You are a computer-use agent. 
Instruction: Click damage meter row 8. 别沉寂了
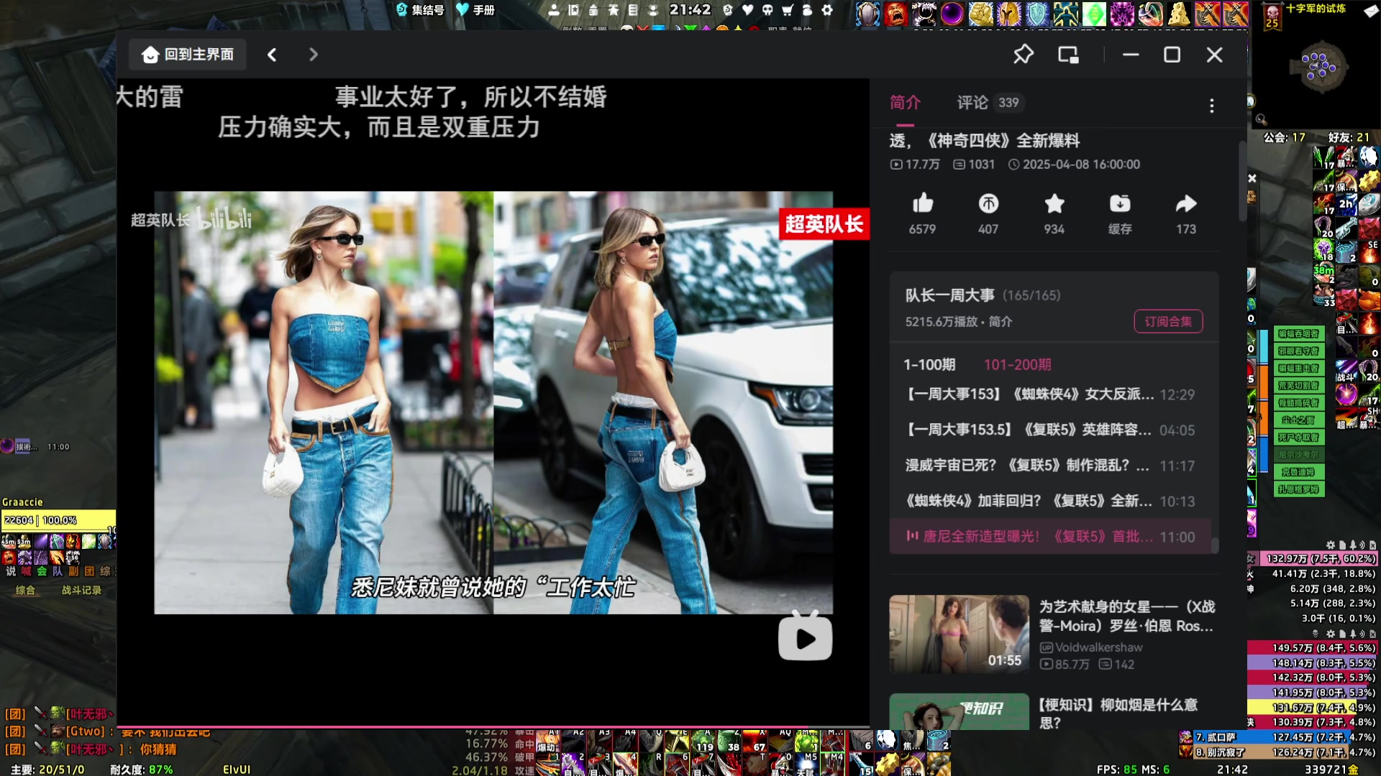click(x=1277, y=752)
